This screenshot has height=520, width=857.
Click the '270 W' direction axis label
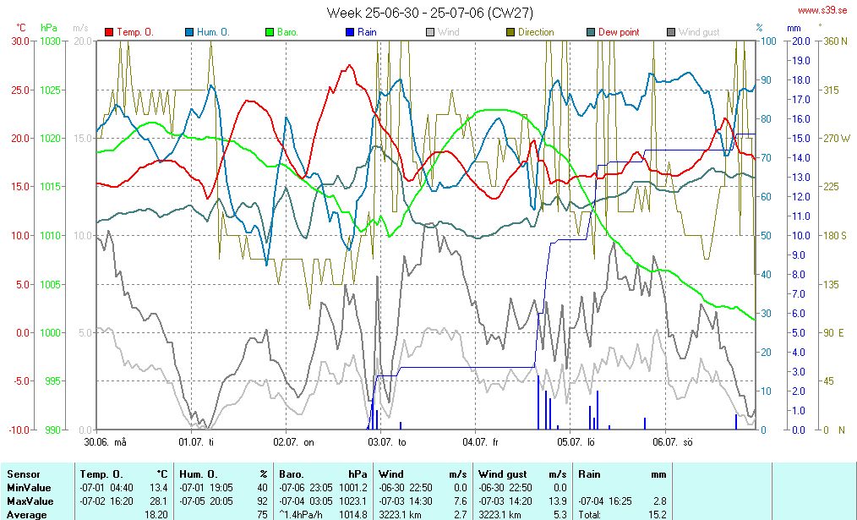837,139
